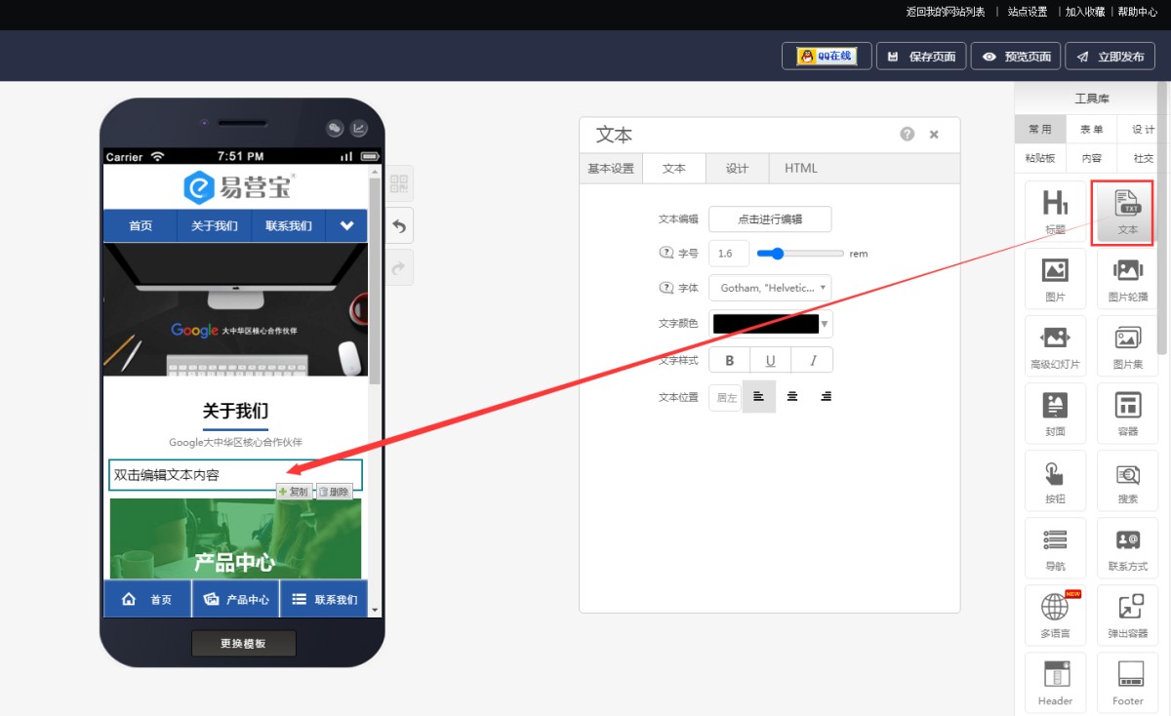This screenshot has height=716, width=1171.
Task: Choose the 搜索 search widget
Action: (1127, 480)
